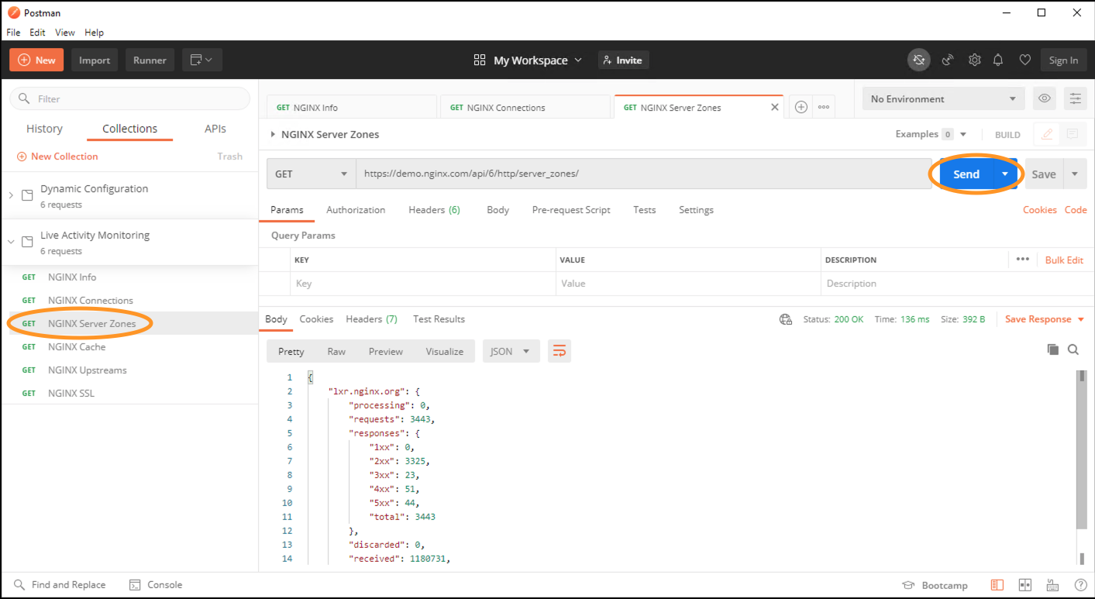Open the environment quick look eye icon

(x=1045, y=98)
